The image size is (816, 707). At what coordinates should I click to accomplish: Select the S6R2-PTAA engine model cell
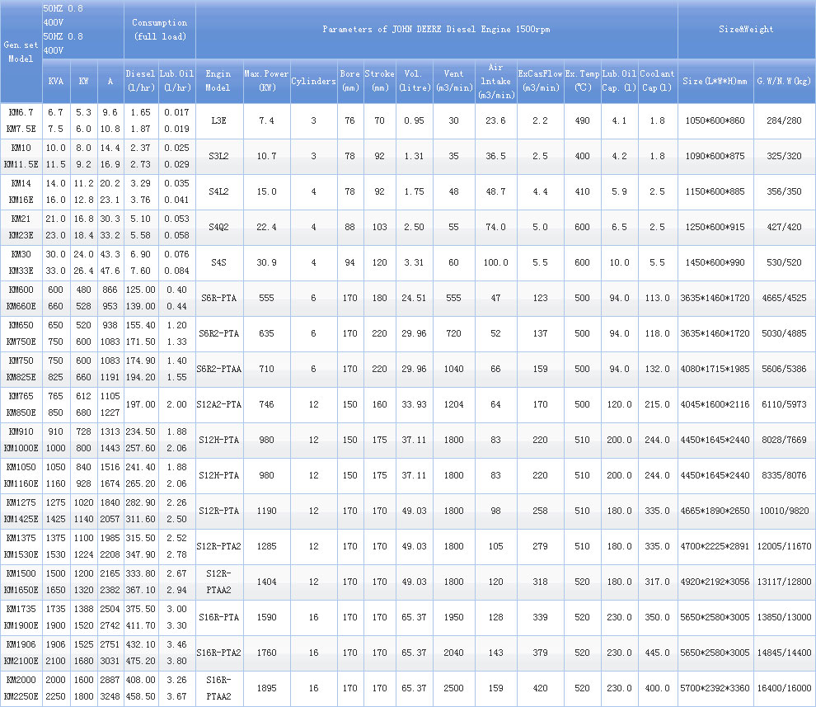pos(218,369)
